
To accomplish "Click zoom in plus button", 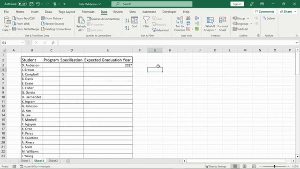I will click(x=288, y=166).
